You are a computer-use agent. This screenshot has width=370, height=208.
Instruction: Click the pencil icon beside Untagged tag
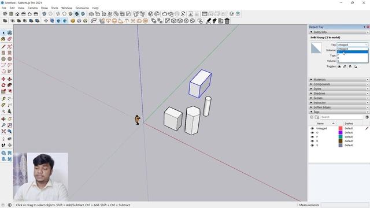coord(367,128)
